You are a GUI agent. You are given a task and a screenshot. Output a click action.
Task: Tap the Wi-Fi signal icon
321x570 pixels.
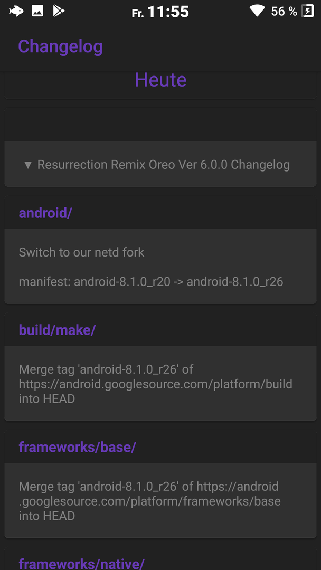[257, 11]
